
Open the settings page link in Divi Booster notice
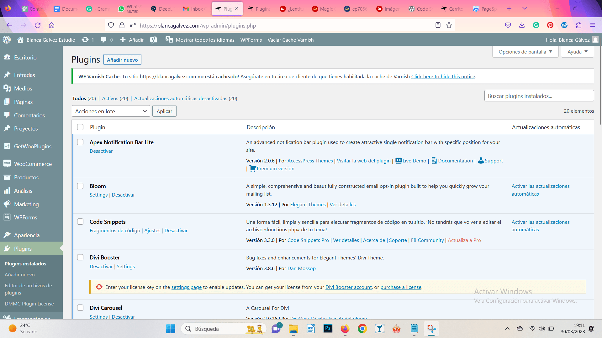click(x=186, y=287)
